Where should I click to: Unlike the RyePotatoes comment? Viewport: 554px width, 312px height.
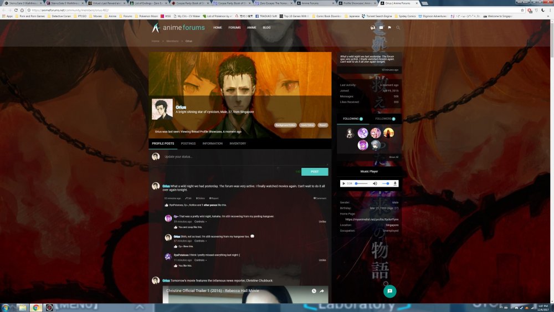(x=322, y=260)
